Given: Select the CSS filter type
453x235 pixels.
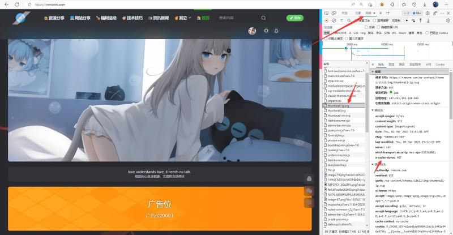Looking at the screenshot, I should pyautogui.click(x=356, y=33).
